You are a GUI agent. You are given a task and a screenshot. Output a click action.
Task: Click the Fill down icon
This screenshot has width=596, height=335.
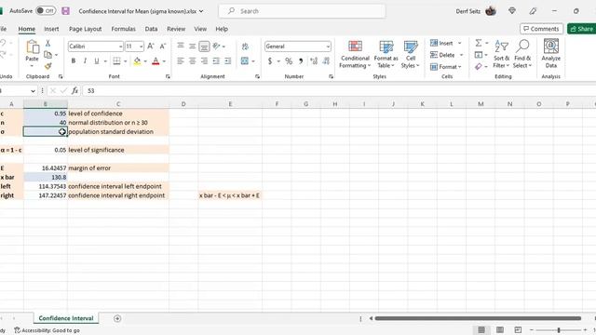click(x=479, y=55)
